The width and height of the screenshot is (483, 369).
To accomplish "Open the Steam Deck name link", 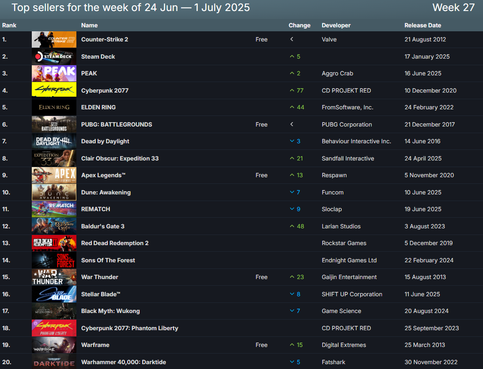I will tap(98, 56).
